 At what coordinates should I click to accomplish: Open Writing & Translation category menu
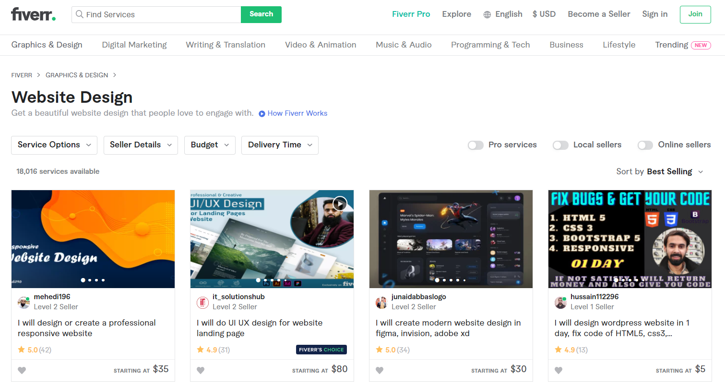coord(226,45)
